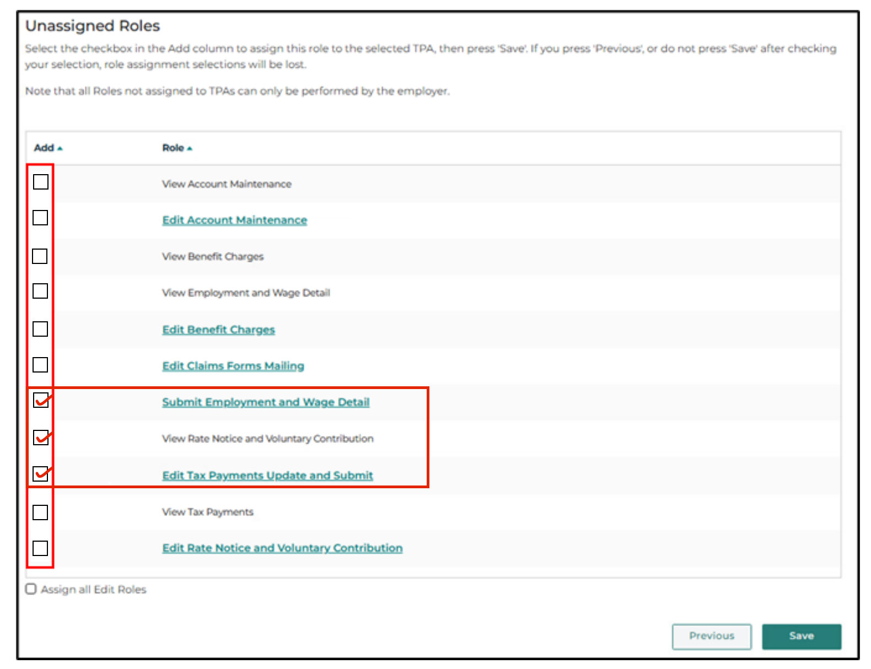The image size is (871, 669).
Task: Uncheck Edit Tax Payments Update and Submit
Action: click(41, 474)
